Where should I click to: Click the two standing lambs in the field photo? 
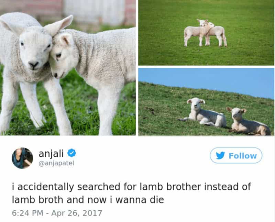click(205, 33)
